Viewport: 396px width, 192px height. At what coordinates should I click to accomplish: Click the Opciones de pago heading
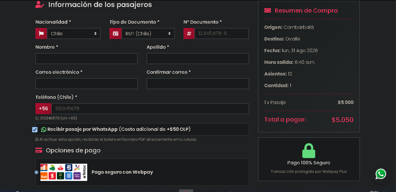[73, 150]
